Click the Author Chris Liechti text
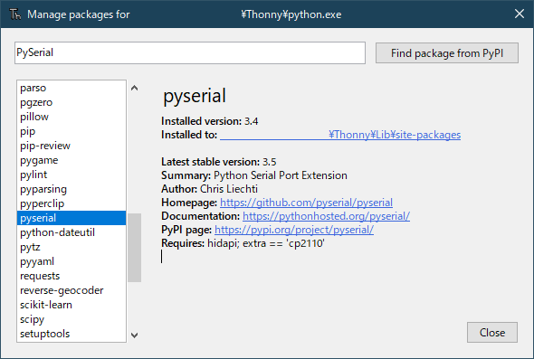 pyautogui.click(x=209, y=189)
